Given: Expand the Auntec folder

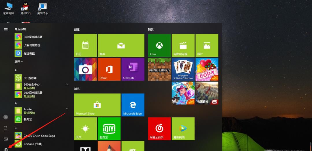Looking at the screenshot, I should click(x=67, y=109).
